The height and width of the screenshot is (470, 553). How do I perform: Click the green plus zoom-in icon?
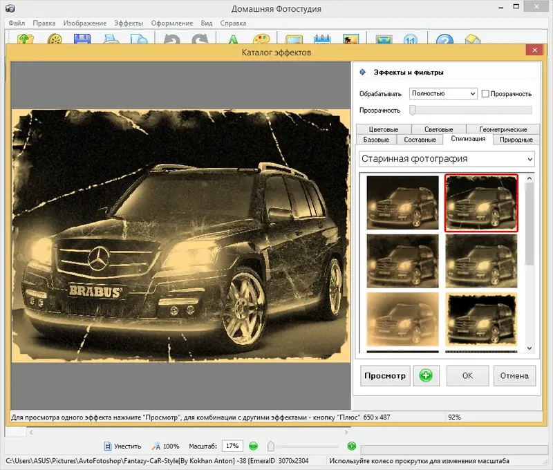(x=352, y=446)
